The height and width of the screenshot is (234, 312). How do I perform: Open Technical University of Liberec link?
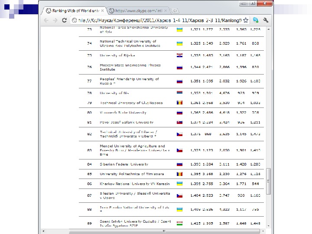point(129,134)
